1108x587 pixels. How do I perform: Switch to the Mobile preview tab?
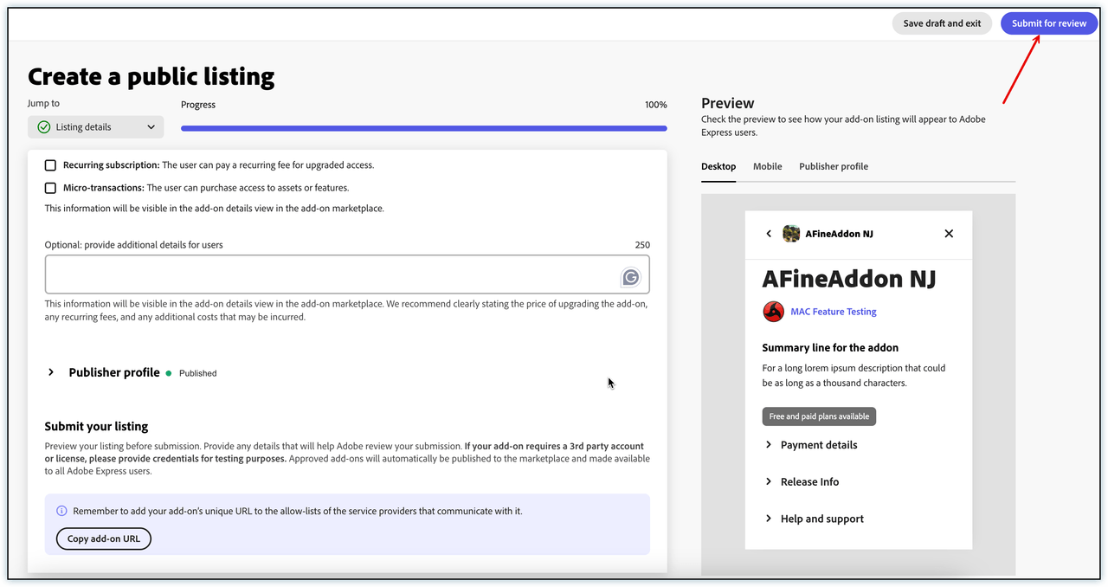pyautogui.click(x=768, y=166)
